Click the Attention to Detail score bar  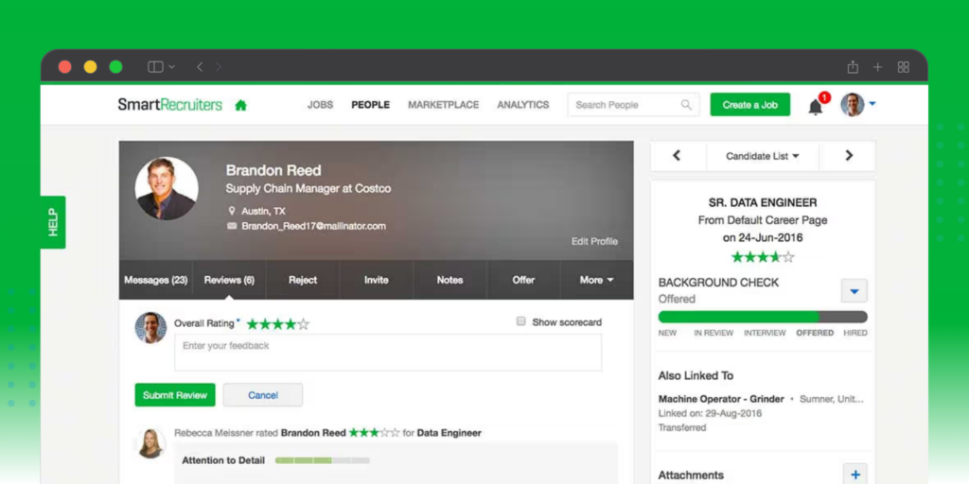click(322, 460)
